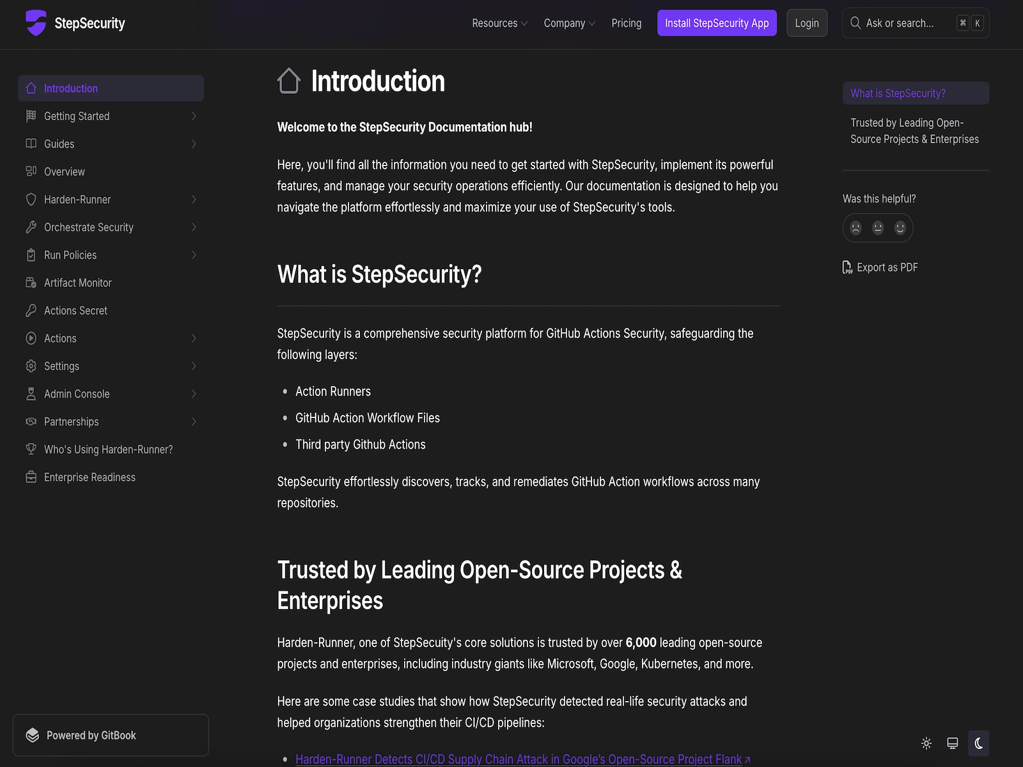
Task: Open Who's Using Harden-Runner? page
Action: tap(111, 449)
